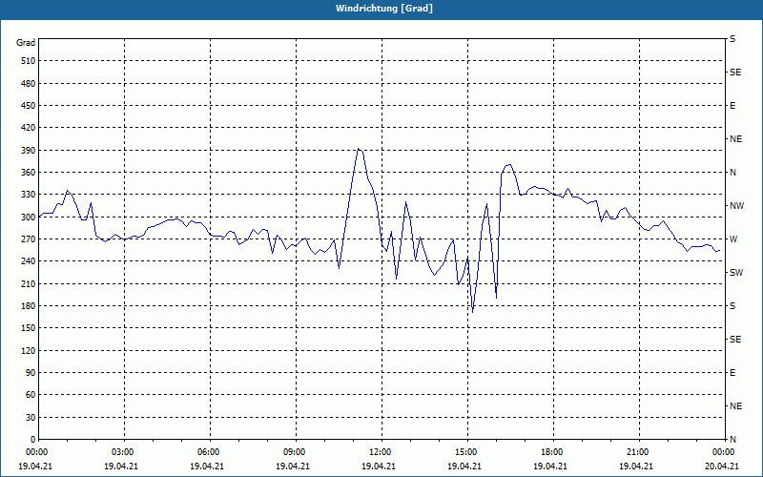
Task: Click the 60 tick label on the degree axis
Action: coord(31,395)
